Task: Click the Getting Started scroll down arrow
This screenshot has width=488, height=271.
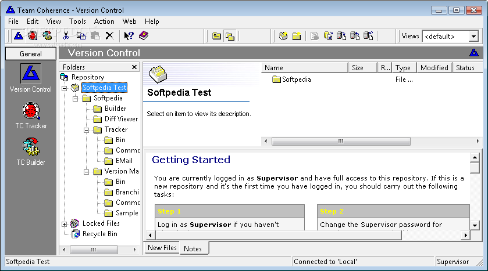Action: pos(475,226)
